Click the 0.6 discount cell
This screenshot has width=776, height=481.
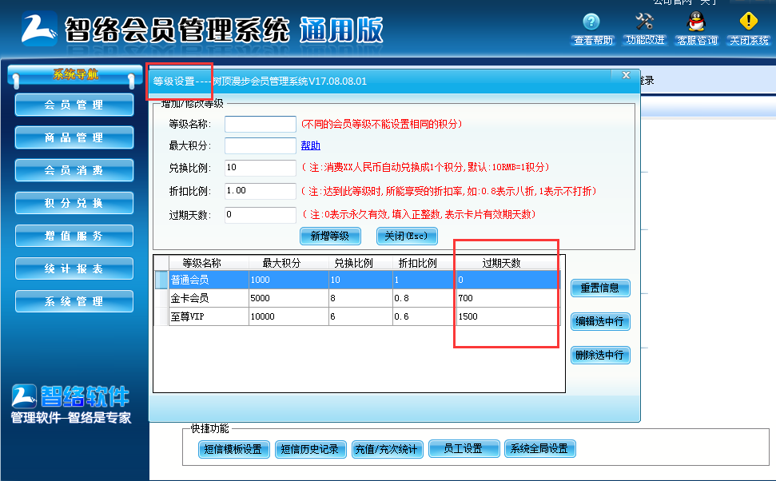424,316
